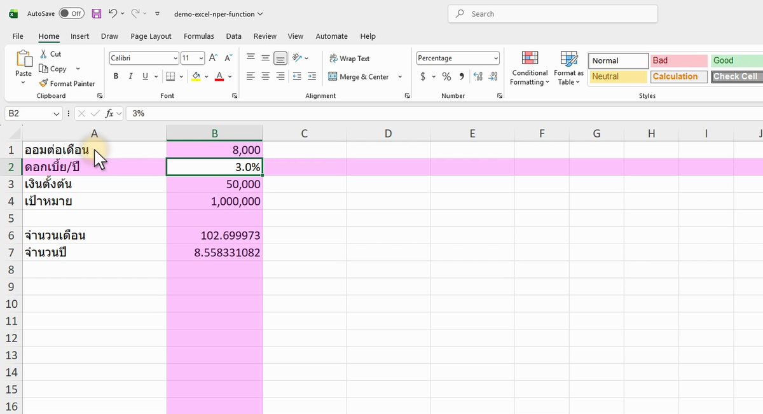Viewport: 763px width, 414px height.
Task: Switch to the Page Layout tab
Action: pos(151,36)
